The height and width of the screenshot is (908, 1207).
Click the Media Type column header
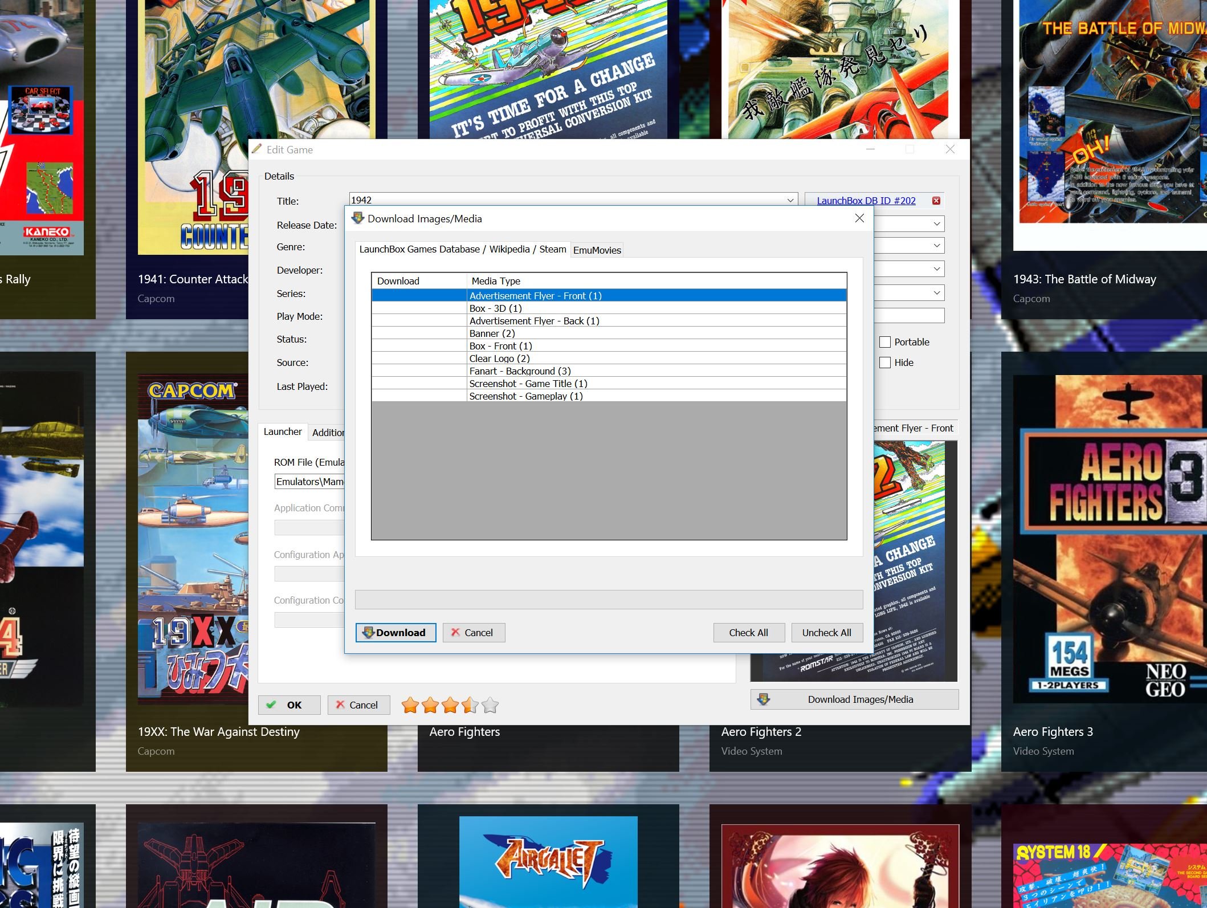tap(656, 281)
